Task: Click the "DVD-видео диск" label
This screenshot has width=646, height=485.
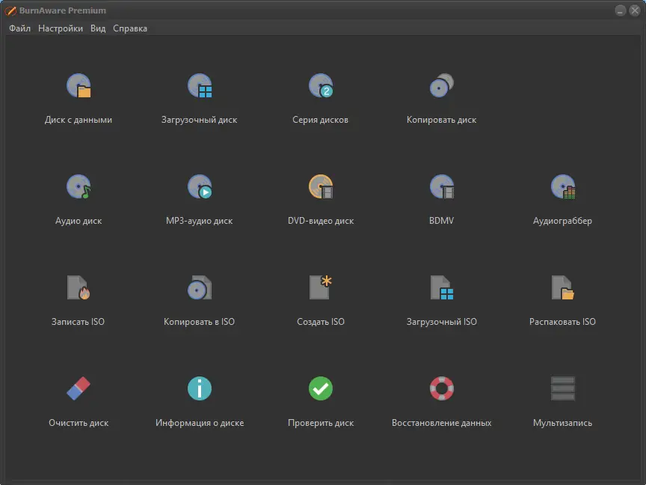Action: click(321, 221)
